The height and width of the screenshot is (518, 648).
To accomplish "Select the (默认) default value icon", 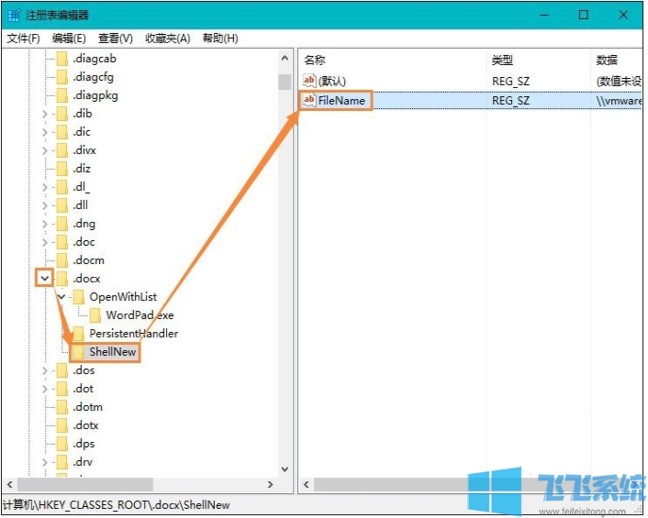I will (309, 81).
